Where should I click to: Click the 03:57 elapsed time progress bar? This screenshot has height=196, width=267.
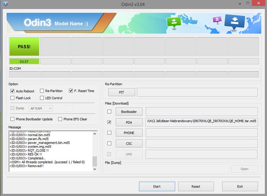click(x=24, y=62)
